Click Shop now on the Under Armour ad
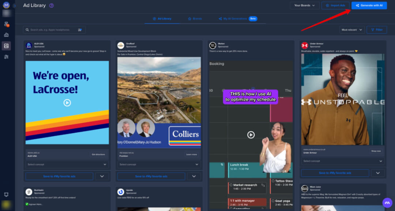The image size is (395, 211). [x=376, y=151]
